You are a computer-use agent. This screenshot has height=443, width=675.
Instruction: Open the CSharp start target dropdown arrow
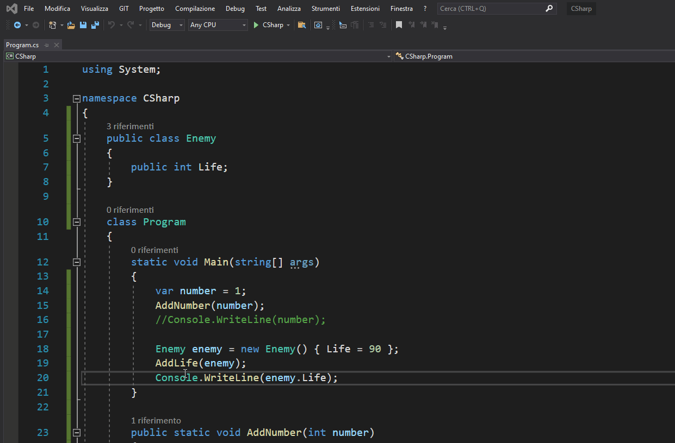[288, 25]
